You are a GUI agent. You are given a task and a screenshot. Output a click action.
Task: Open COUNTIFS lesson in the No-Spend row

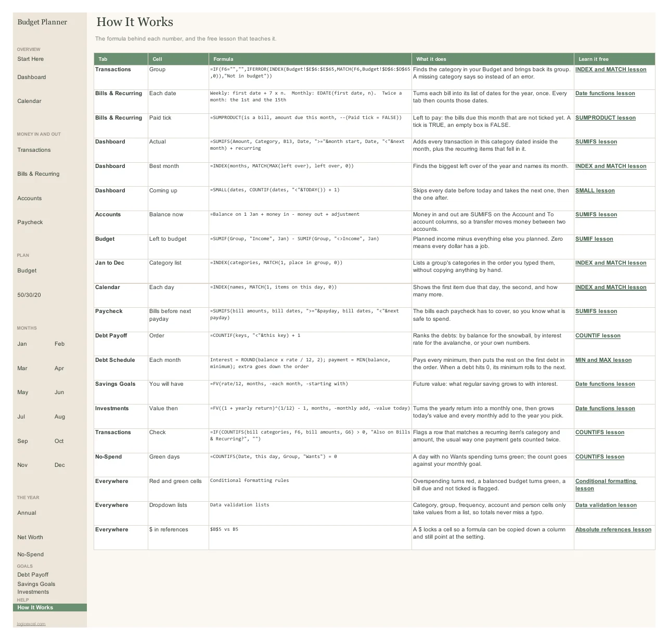(600, 457)
